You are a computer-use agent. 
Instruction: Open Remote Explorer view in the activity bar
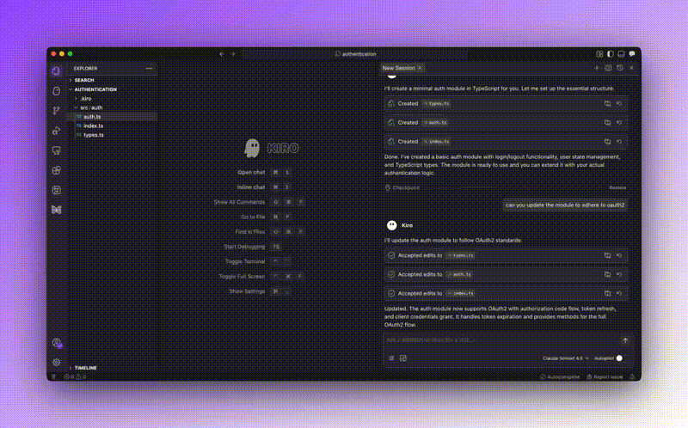click(56, 150)
